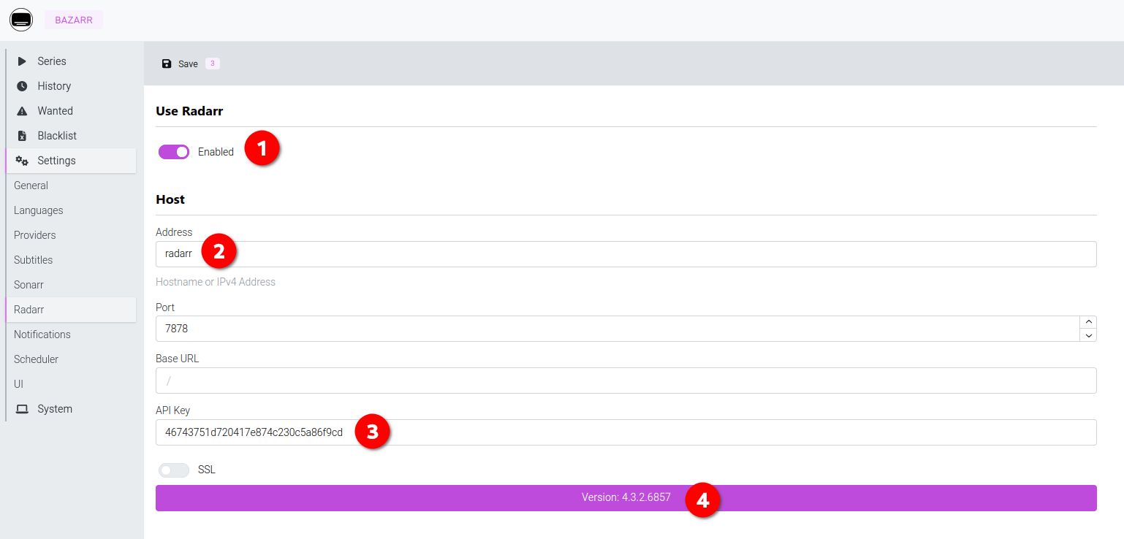Open General settings

coord(71,186)
